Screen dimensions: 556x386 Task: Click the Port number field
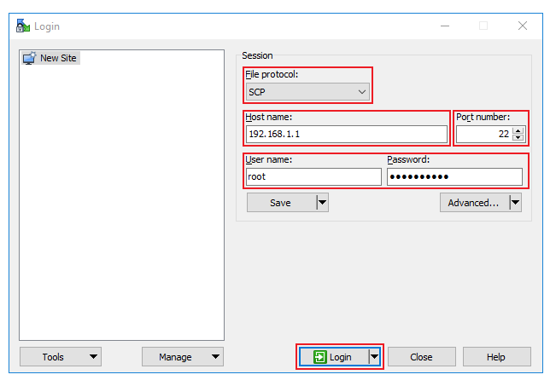483,134
